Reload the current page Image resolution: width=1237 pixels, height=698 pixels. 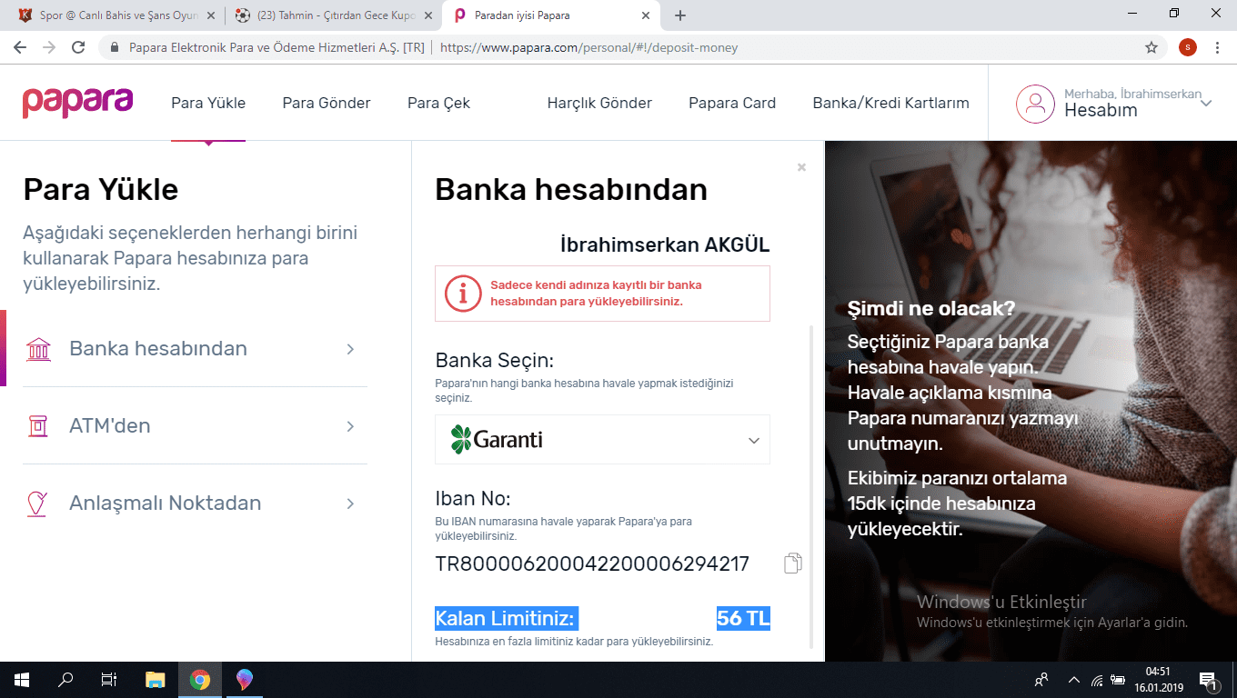coord(78,47)
